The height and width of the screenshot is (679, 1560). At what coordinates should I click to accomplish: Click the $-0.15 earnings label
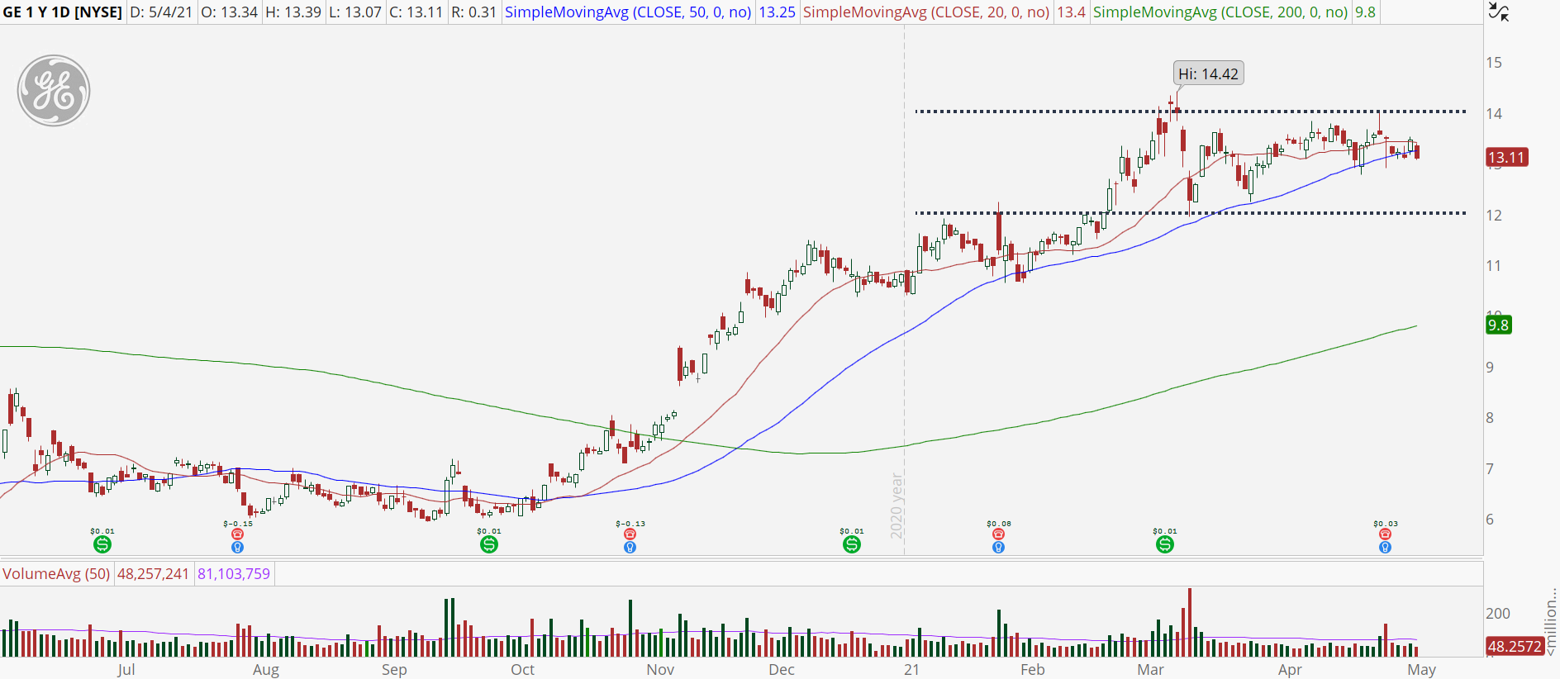coord(238,524)
